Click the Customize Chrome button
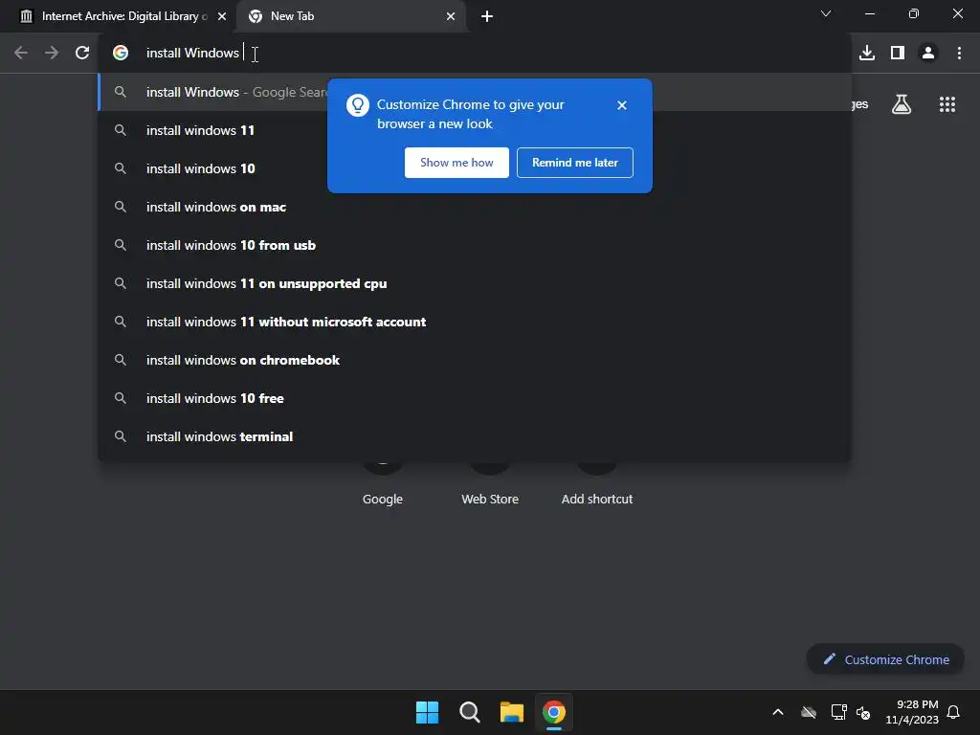This screenshot has height=735, width=980. 885,659
